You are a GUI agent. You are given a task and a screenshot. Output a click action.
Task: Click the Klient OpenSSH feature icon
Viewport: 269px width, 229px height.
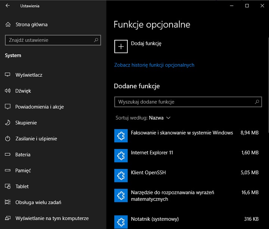coord(121,175)
